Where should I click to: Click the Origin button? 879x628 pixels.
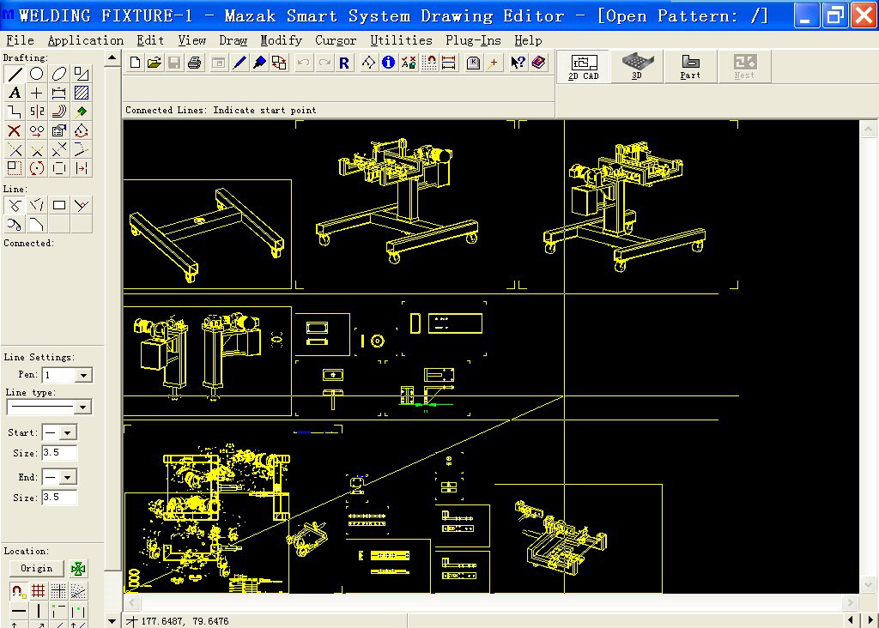click(x=36, y=568)
